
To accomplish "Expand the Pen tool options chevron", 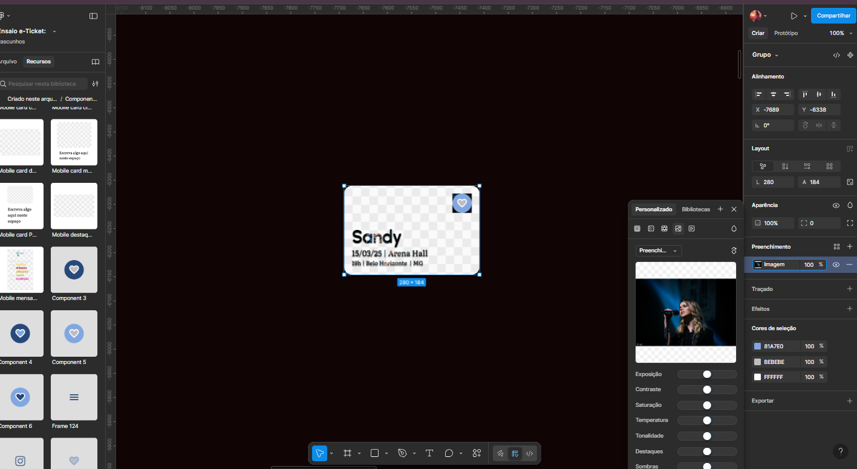I will [414, 453].
